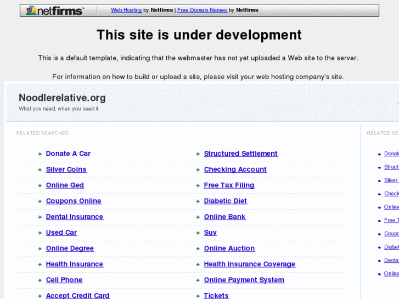Screen dimensions: 399x299
Task: Click the arrow icon beside Online Payment System
Action: [x=198, y=280]
